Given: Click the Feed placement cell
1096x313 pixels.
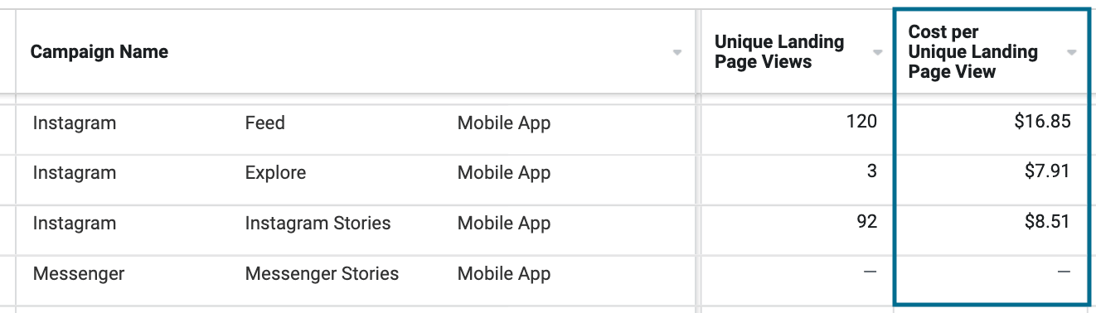Looking at the screenshot, I should pos(265,123).
